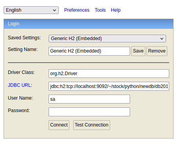Click the JDBC URL input field
The height and width of the screenshot is (144, 181).
tap(109, 86)
